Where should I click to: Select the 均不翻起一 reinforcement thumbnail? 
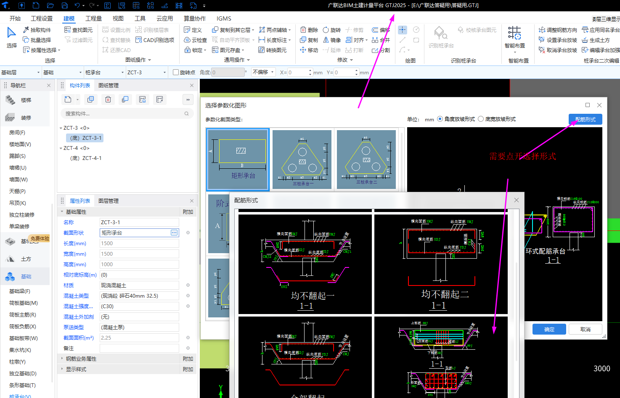(x=305, y=264)
